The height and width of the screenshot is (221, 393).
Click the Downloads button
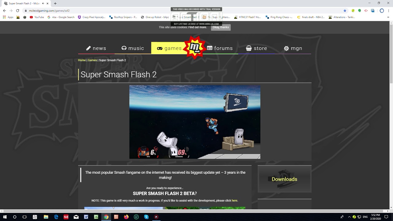pos(284,179)
